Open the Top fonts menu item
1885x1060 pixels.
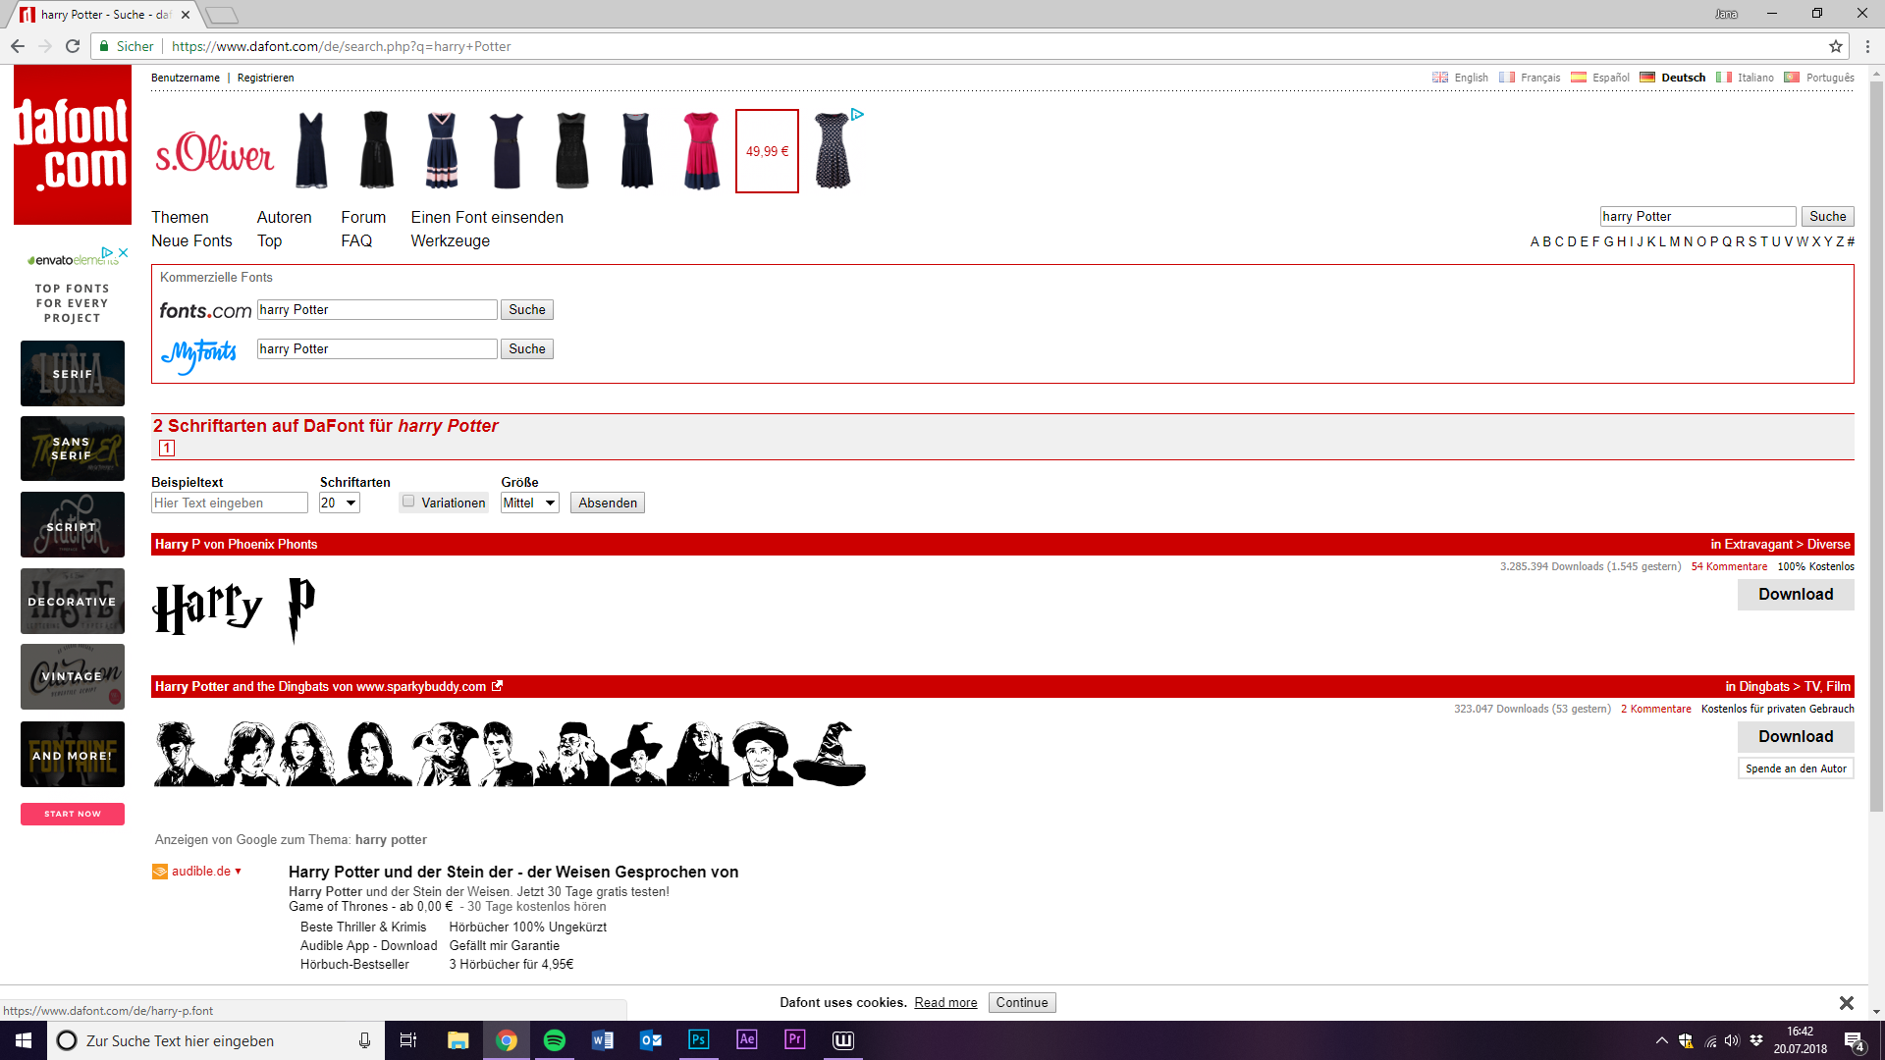269,240
